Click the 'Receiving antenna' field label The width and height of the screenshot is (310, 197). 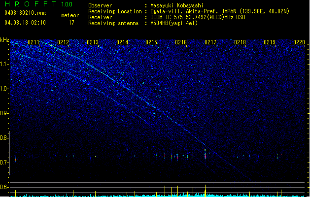(113, 23)
